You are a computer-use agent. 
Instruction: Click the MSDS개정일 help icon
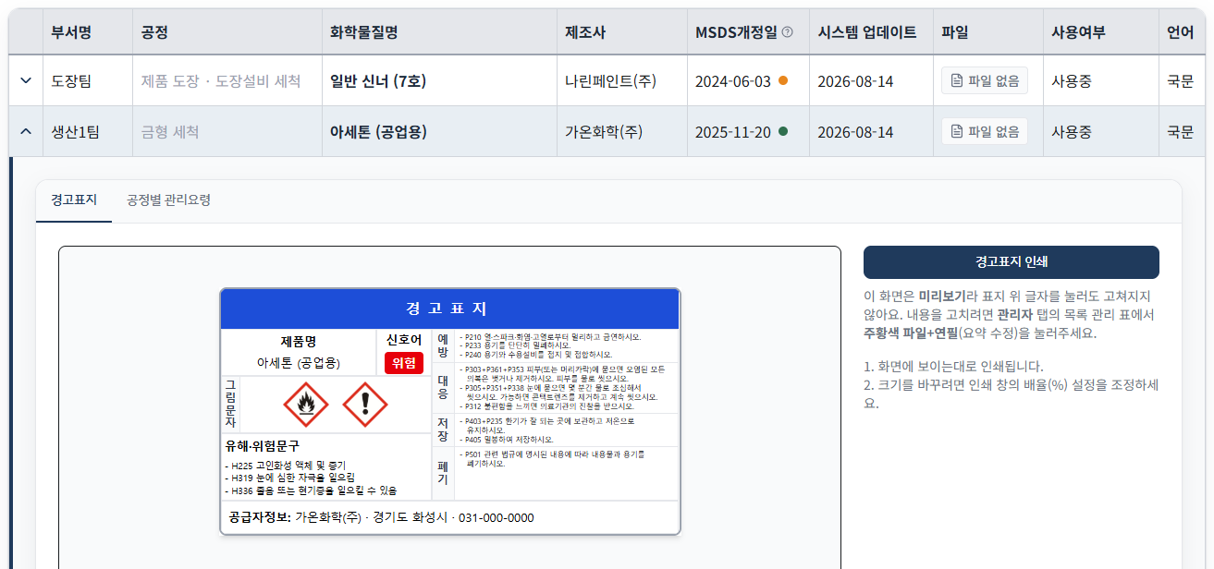pos(788,32)
